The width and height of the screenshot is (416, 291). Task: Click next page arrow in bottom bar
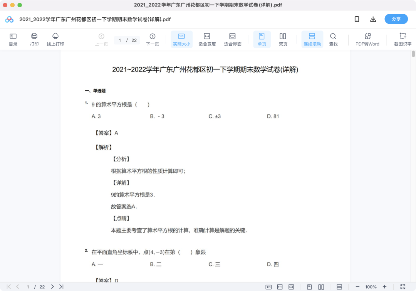(x=52, y=287)
